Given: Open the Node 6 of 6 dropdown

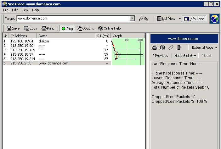Looking at the screenshot, I should click(x=185, y=56).
